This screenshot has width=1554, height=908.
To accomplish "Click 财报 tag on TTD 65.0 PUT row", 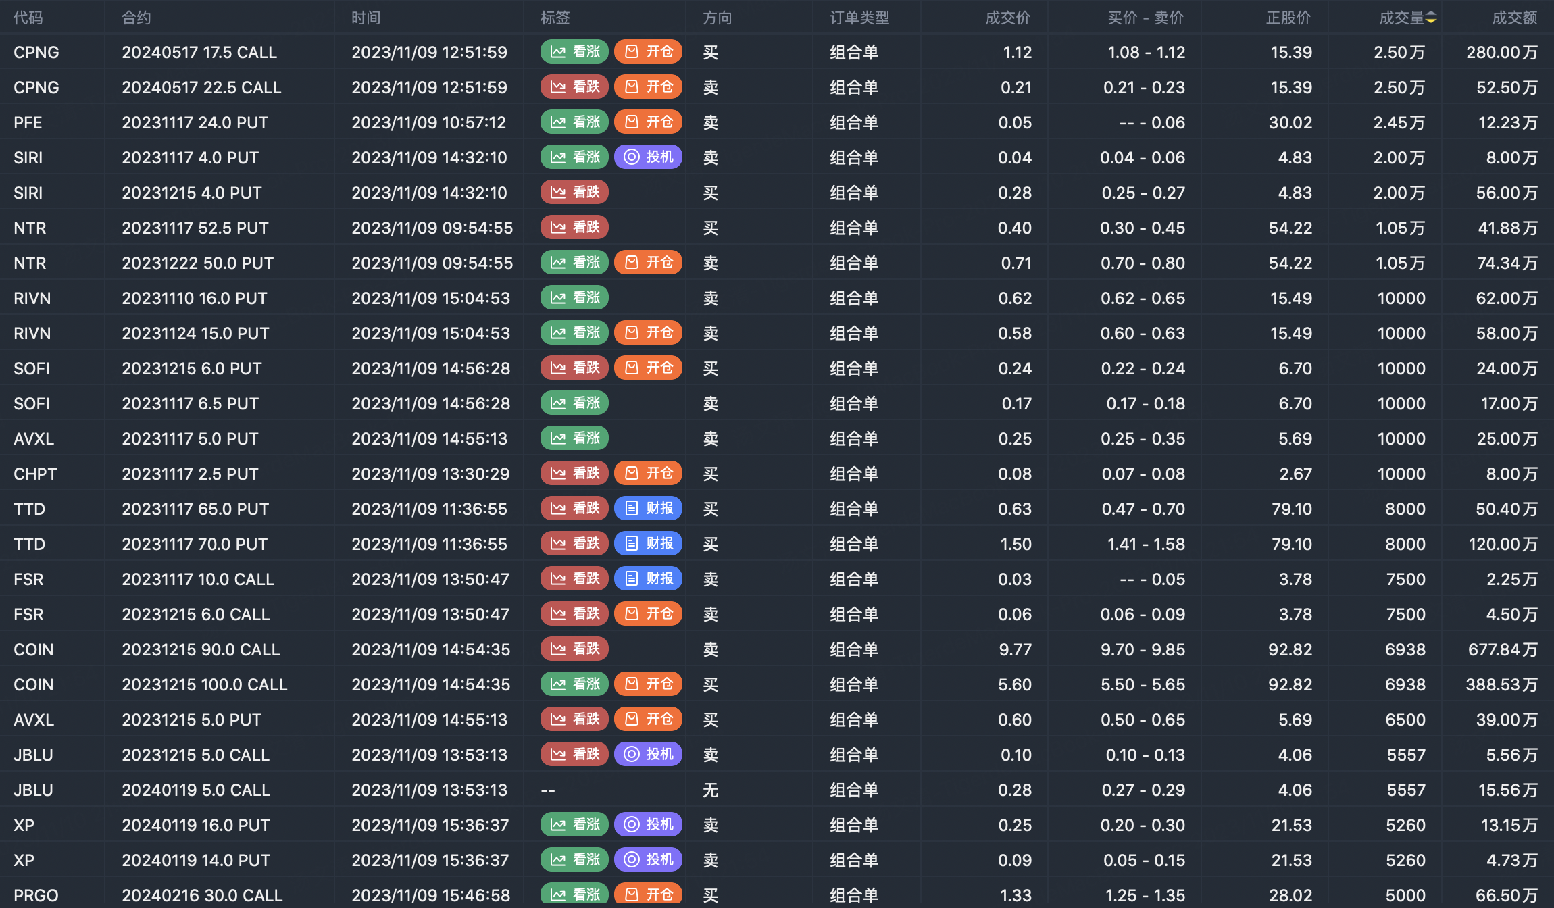I will (x=648, y=509).
